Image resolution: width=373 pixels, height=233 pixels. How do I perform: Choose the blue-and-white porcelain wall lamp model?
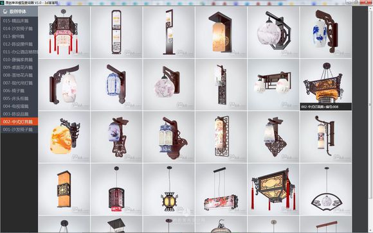coord(326,32)
